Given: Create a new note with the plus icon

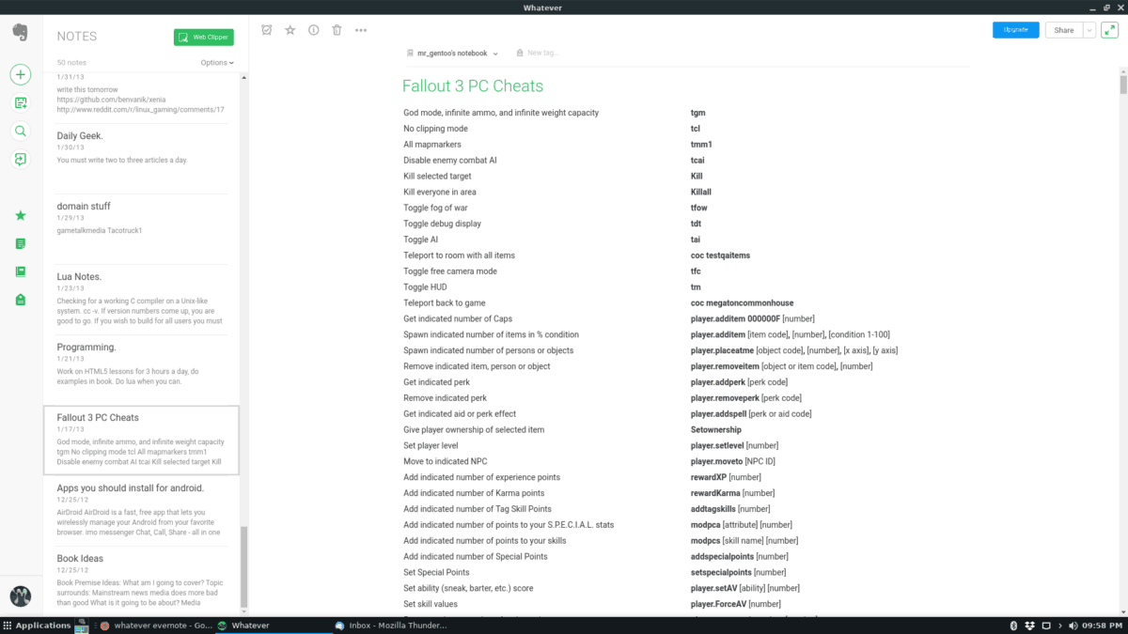Looking at the screenshot, I should (20, 74).
